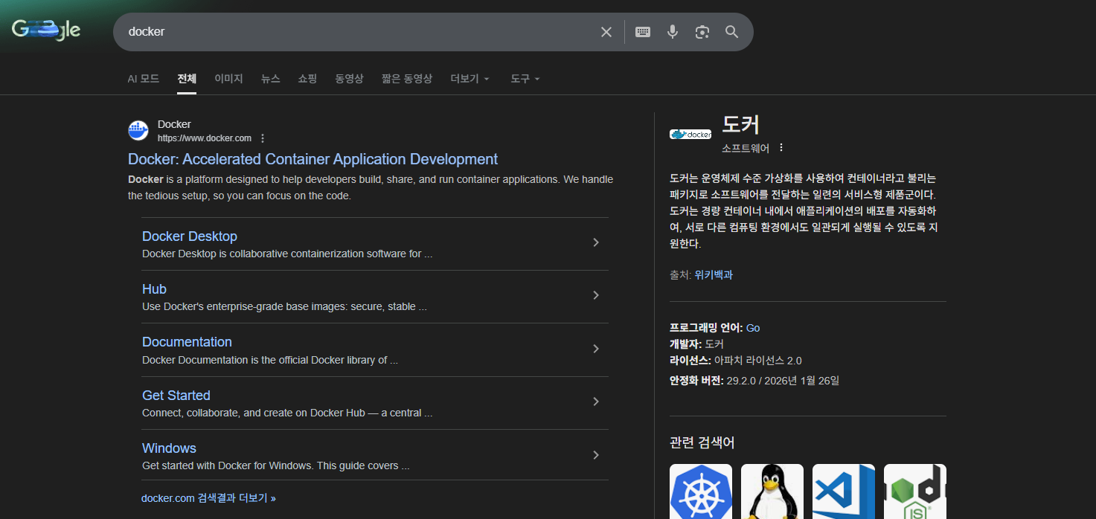Click the Docker site name above URL
The width and height of the screenshot is (1096, 519).
click(174, 124)
